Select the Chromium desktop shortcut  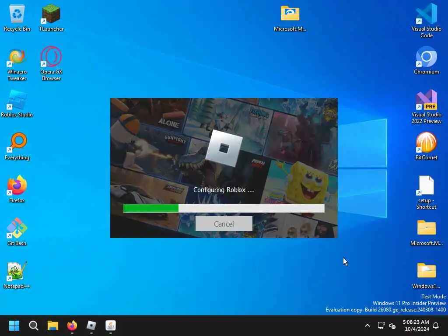(426, 60)
